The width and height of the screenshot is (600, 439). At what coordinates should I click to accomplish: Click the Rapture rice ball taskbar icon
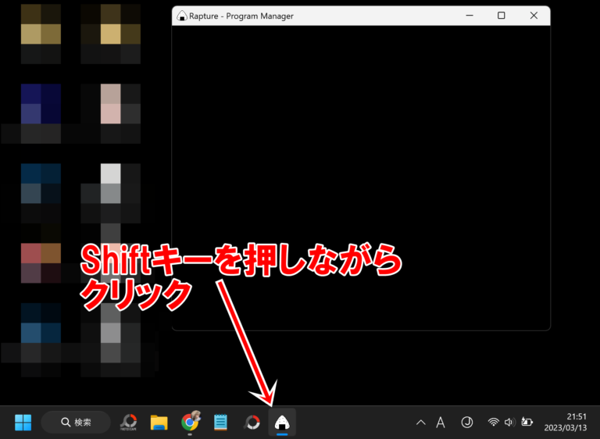click(282, 423)
